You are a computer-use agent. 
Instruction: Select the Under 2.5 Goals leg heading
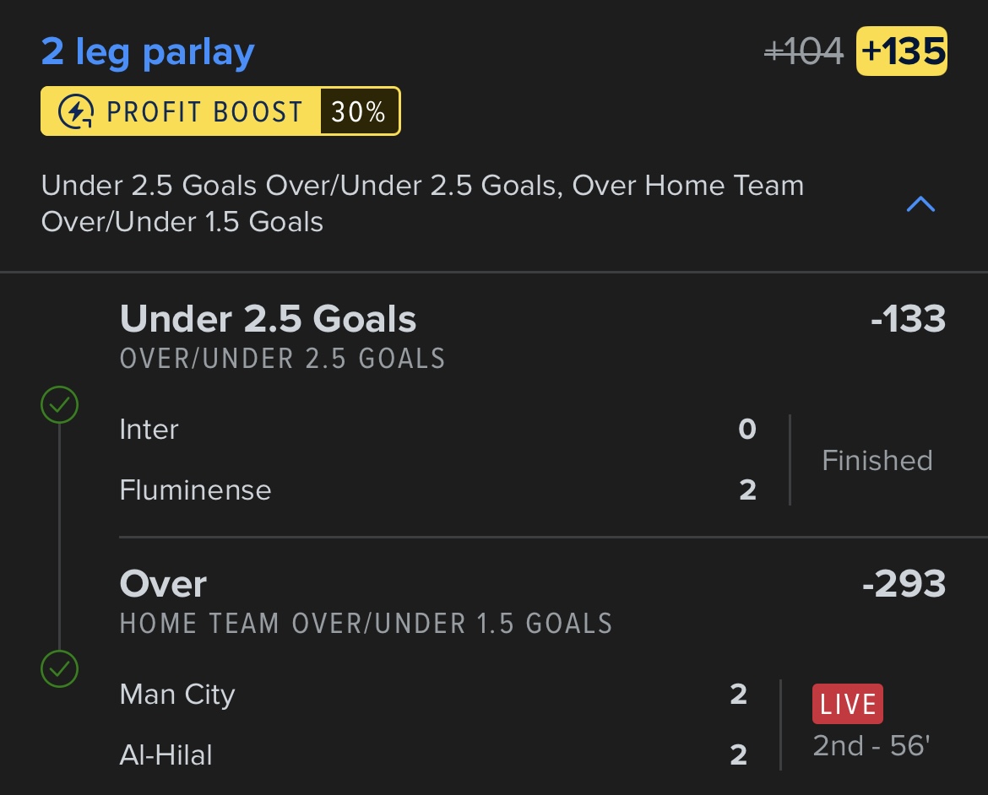(268, 319)
